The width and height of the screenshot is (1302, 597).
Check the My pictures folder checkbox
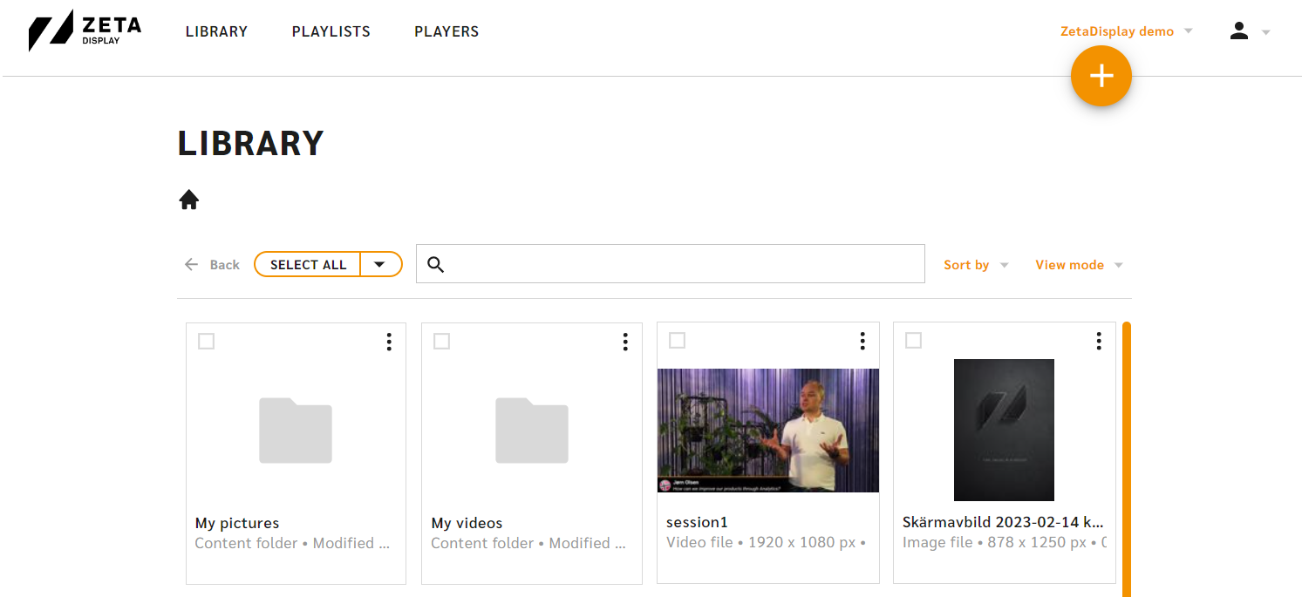pos(206,342)
